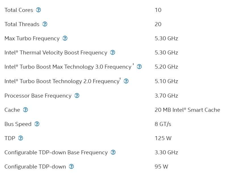
Task: Click the question mark beside Processor Base Frequency
Action: point(77,96)
